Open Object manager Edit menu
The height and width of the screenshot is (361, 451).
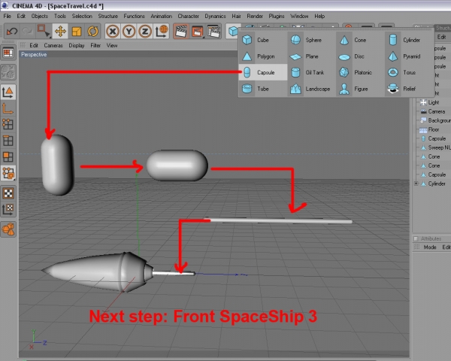coord(441,37)
